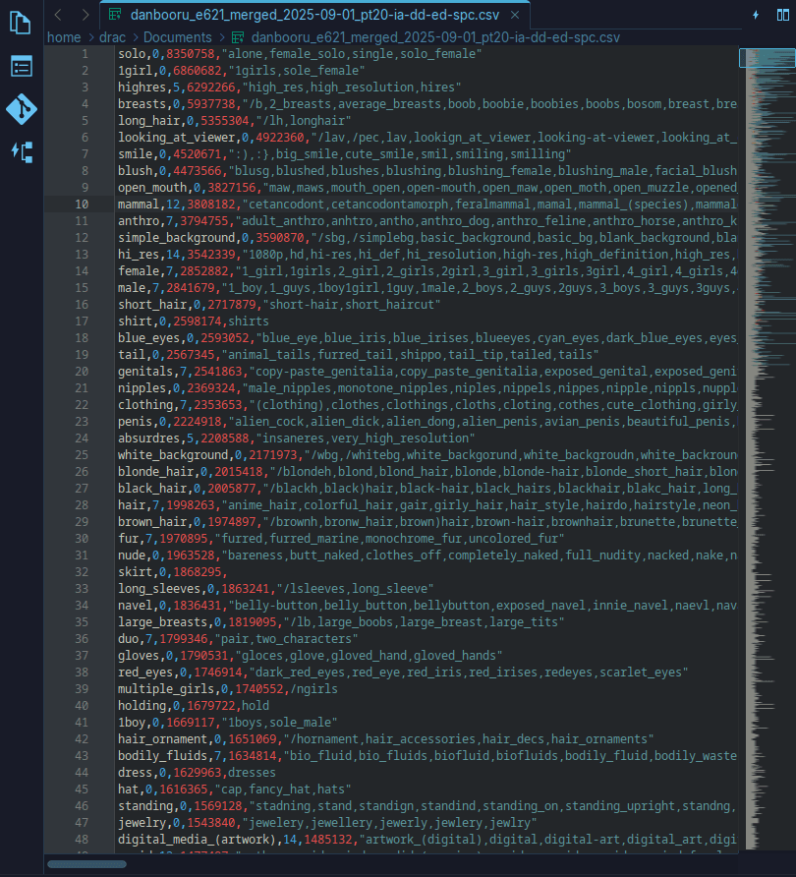796x877 pixels.
Task: Click the count 8350758 on solo line
Action: pos(190,54)
